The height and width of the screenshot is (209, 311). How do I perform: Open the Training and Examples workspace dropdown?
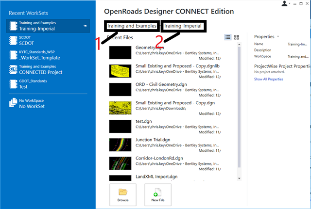point(132,26)
